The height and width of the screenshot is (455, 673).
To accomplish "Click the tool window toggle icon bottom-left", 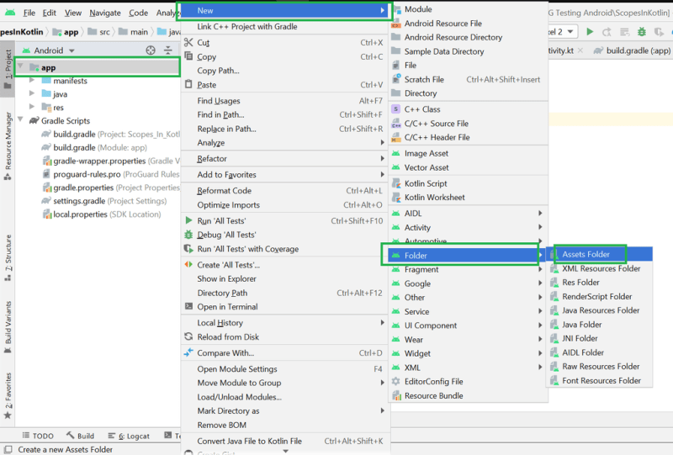I will tap(8, 449).
